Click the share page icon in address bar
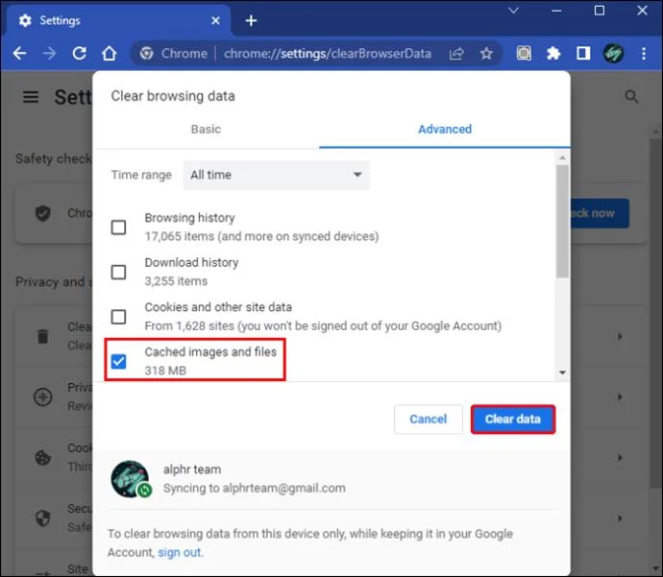Image resolution: width=663 pixels, height=577 pixels. [x=456, y=54]
